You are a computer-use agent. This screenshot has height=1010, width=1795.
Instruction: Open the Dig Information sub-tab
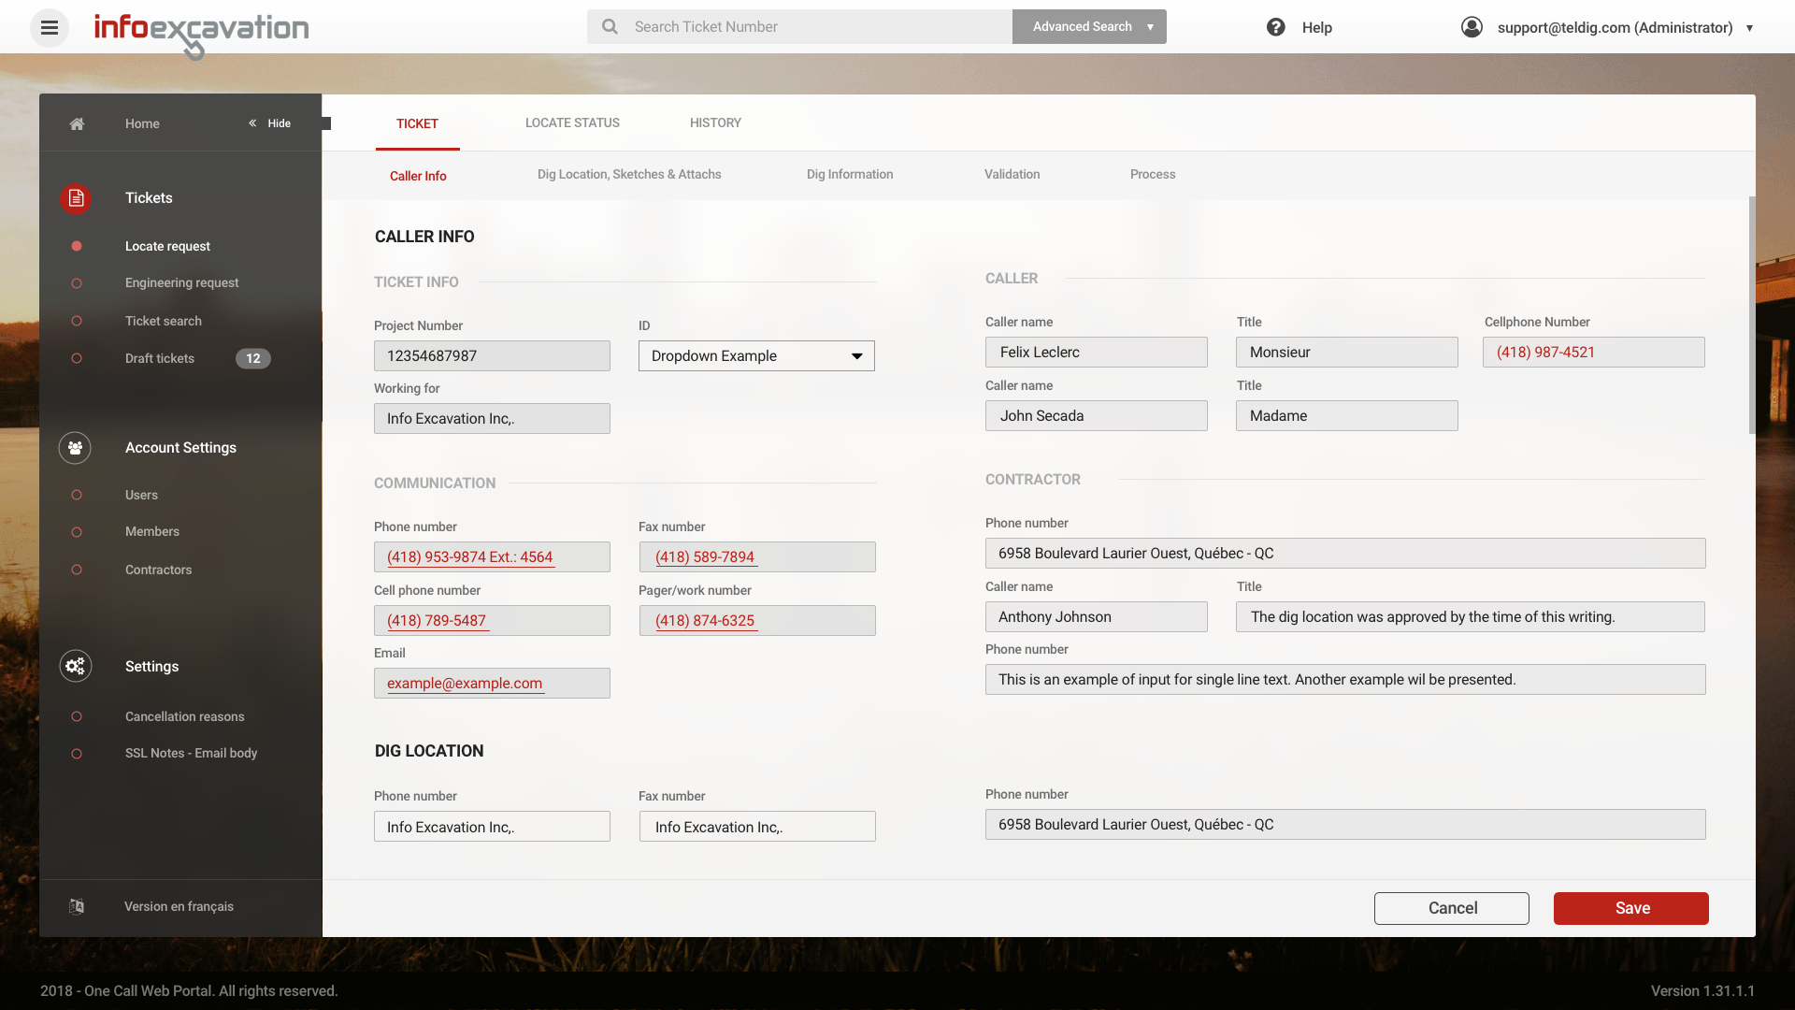point(849,175)
